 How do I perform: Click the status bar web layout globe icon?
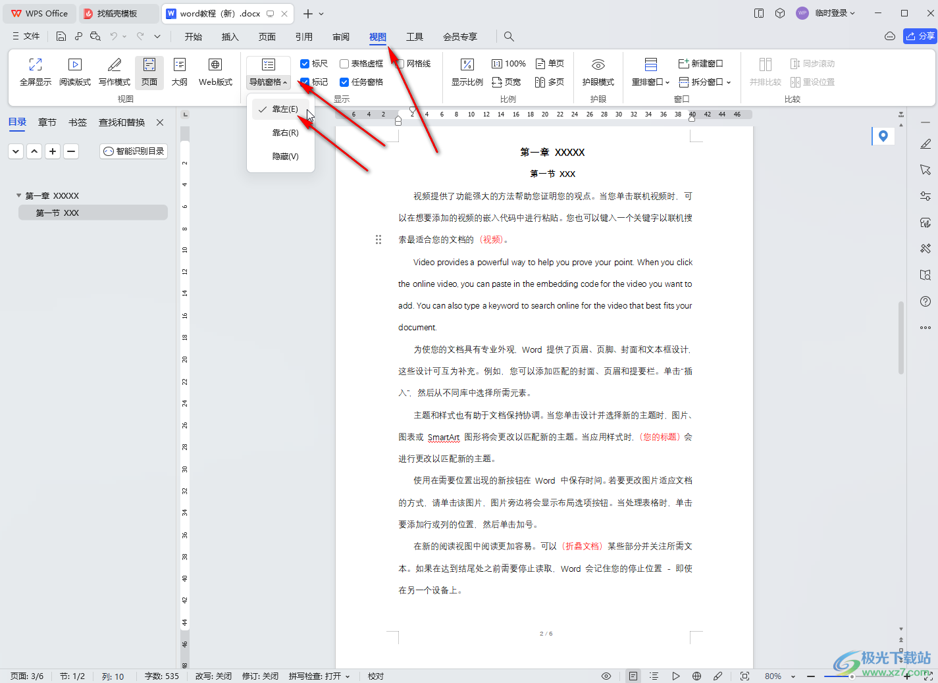click(696, 676)
